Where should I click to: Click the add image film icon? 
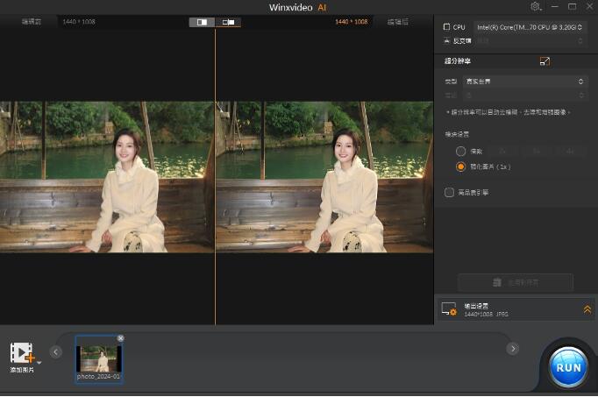point(22,353)
